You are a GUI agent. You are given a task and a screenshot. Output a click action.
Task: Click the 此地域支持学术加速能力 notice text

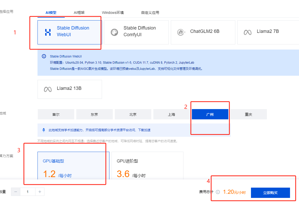[x=100, y=130]
